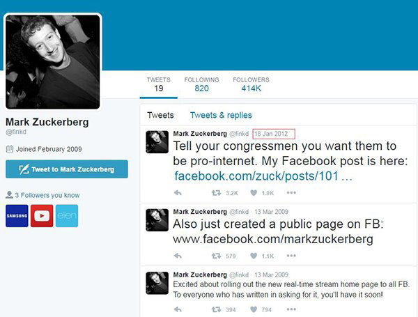Open the facebook.com/zuck/posts link
Screen dimensions: 418x317
[263, 176]
